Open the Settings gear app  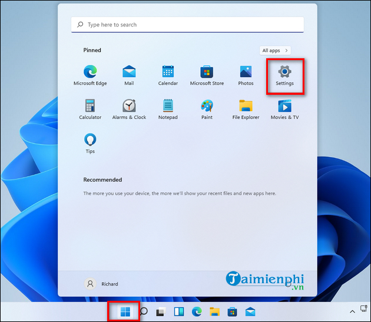(x=284, y=72)
